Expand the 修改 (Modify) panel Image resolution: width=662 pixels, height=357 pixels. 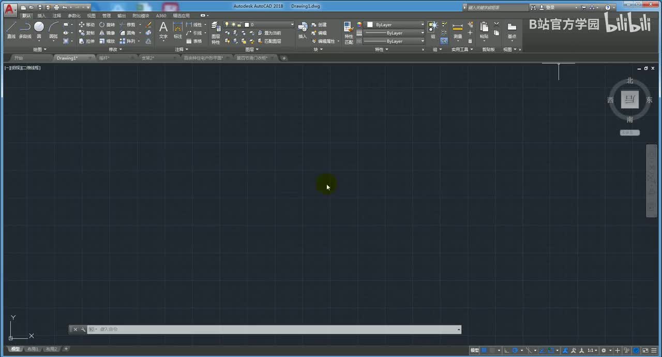point(115,50)
